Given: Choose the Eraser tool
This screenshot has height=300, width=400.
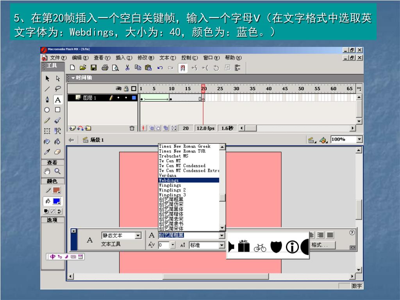Looking at the screenshot, I should point(58,152).
